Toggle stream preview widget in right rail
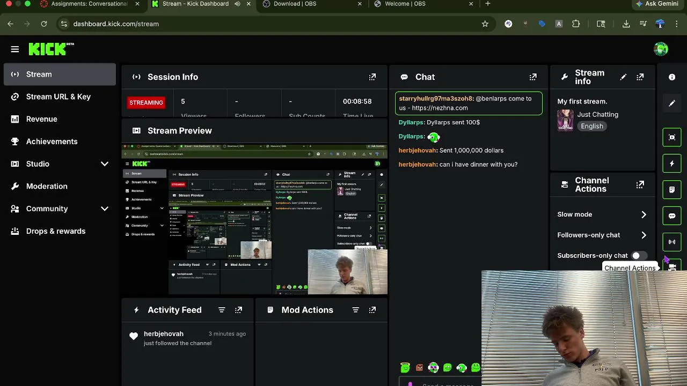Viewport: 687px width, 386px height. [672, 137]
